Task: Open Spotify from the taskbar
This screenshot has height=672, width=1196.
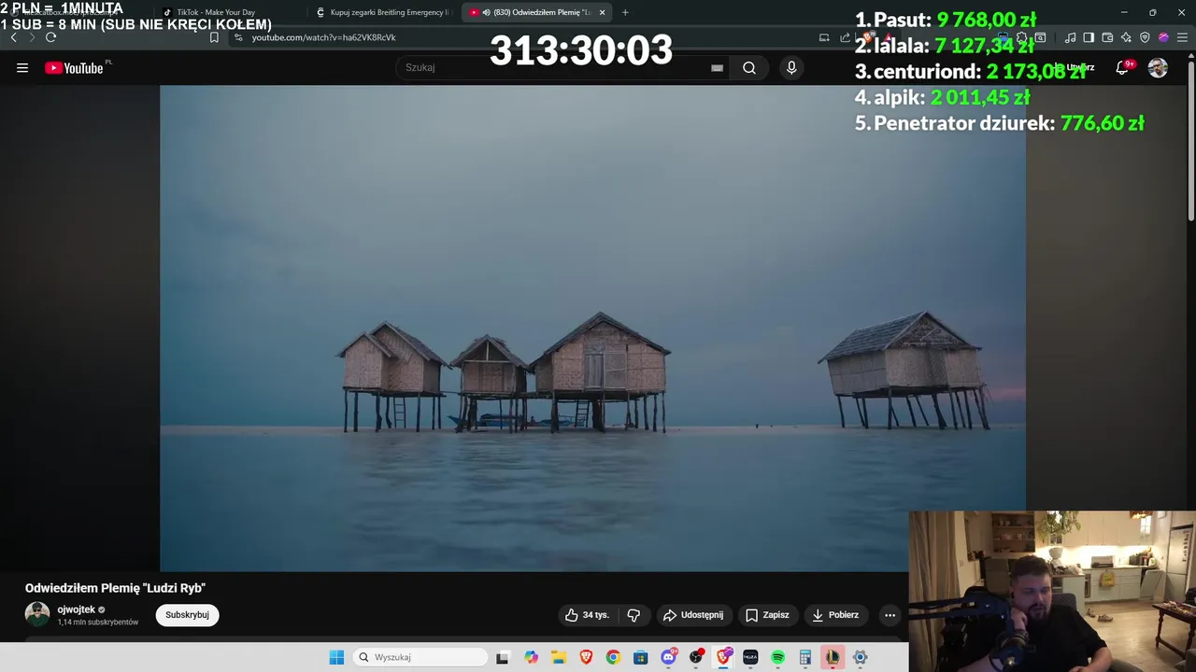Action: 777,657
